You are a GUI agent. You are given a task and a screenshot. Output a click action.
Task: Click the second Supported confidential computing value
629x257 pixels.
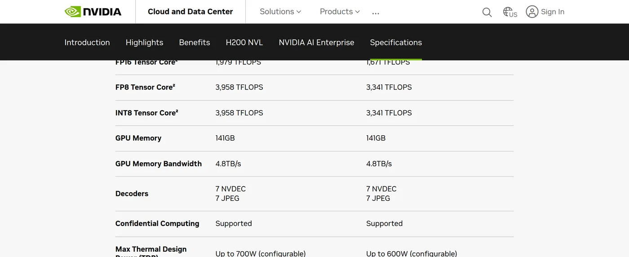(385, 223)
